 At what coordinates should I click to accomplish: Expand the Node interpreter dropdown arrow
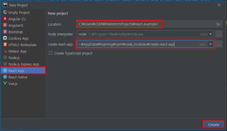(210, 34)
